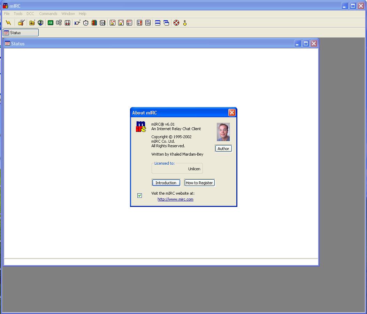Viewport: 367px width, 314px height.
Task: Open the DCC menu
Action: [x=30, y=14]
